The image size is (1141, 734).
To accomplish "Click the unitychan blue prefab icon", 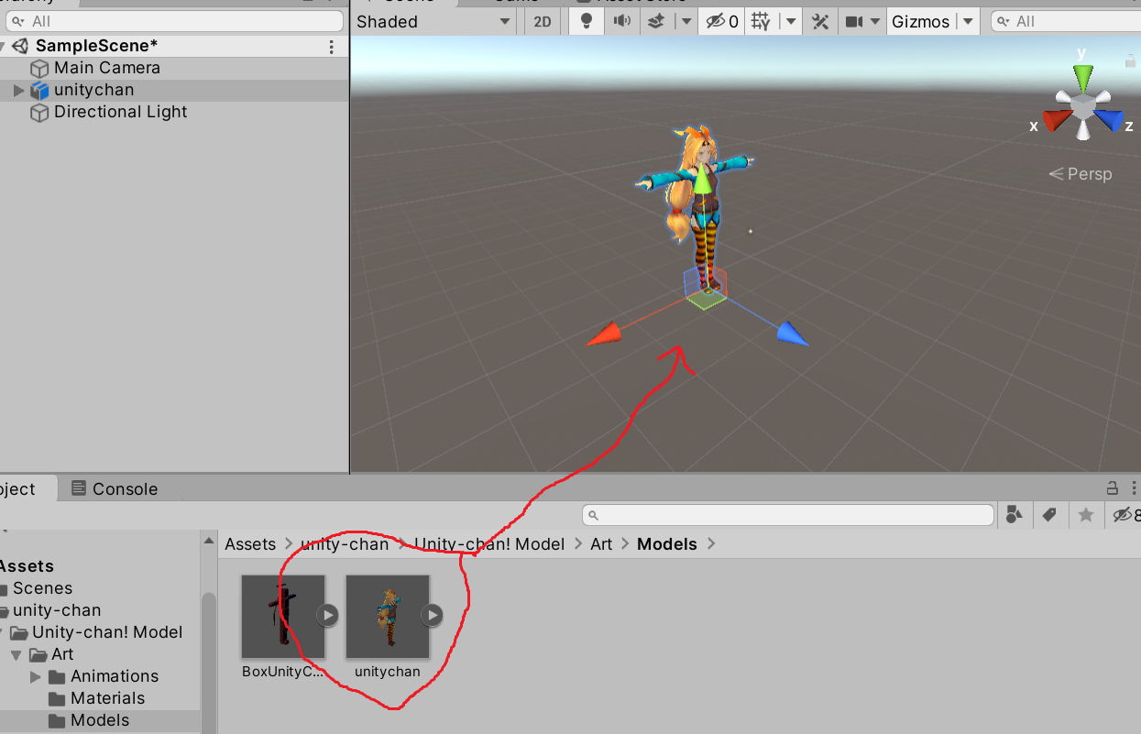I will coord(39,90).
